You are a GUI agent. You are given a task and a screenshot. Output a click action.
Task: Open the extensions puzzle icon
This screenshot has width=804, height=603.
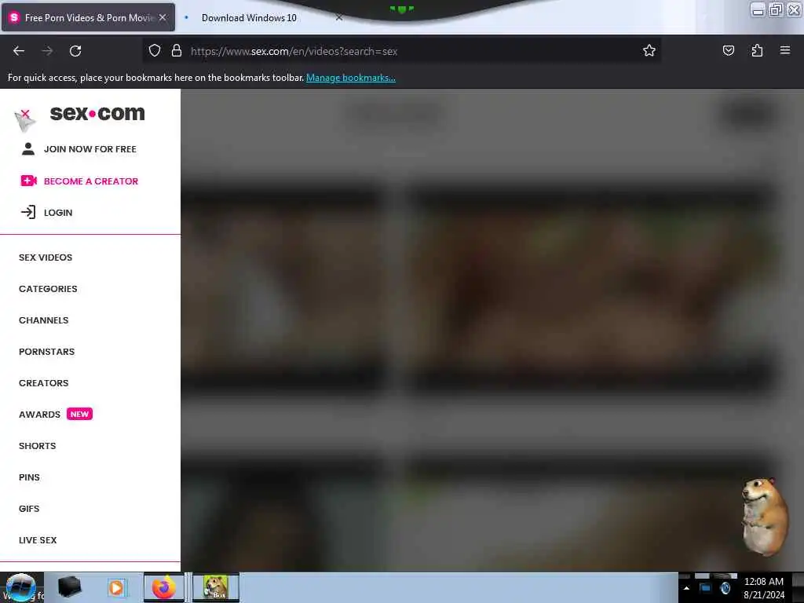pos(757,50)
